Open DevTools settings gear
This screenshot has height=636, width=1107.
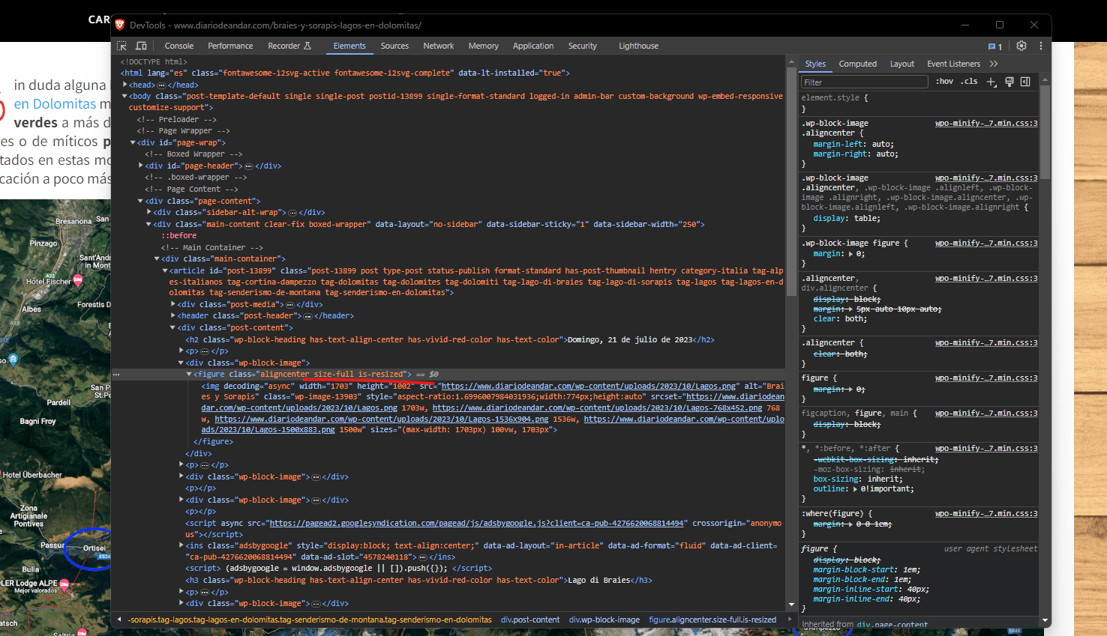coord(1021,46)
